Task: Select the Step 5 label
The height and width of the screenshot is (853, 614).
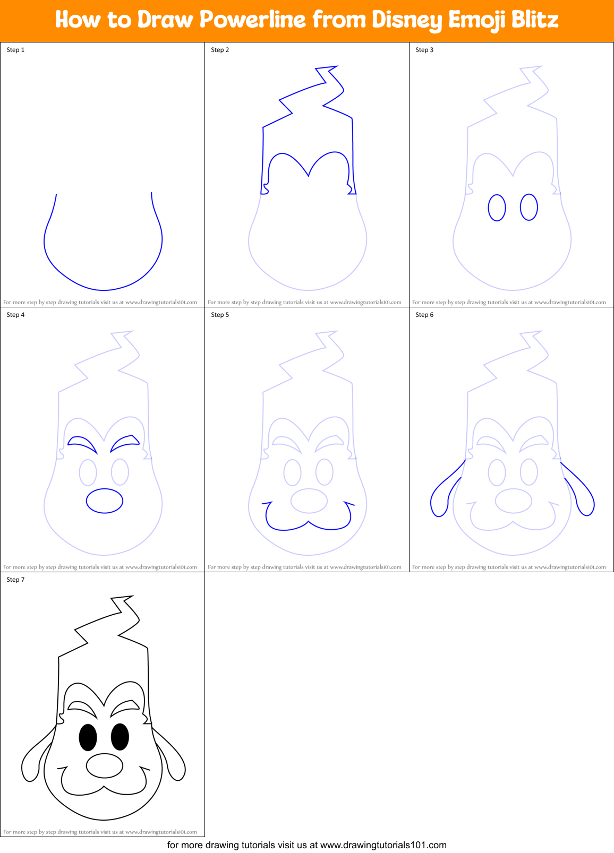Action: pos(220,315)
